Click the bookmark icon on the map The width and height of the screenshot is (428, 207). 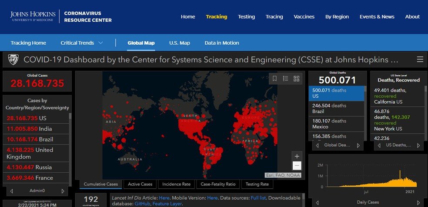[x=274, y=79]
